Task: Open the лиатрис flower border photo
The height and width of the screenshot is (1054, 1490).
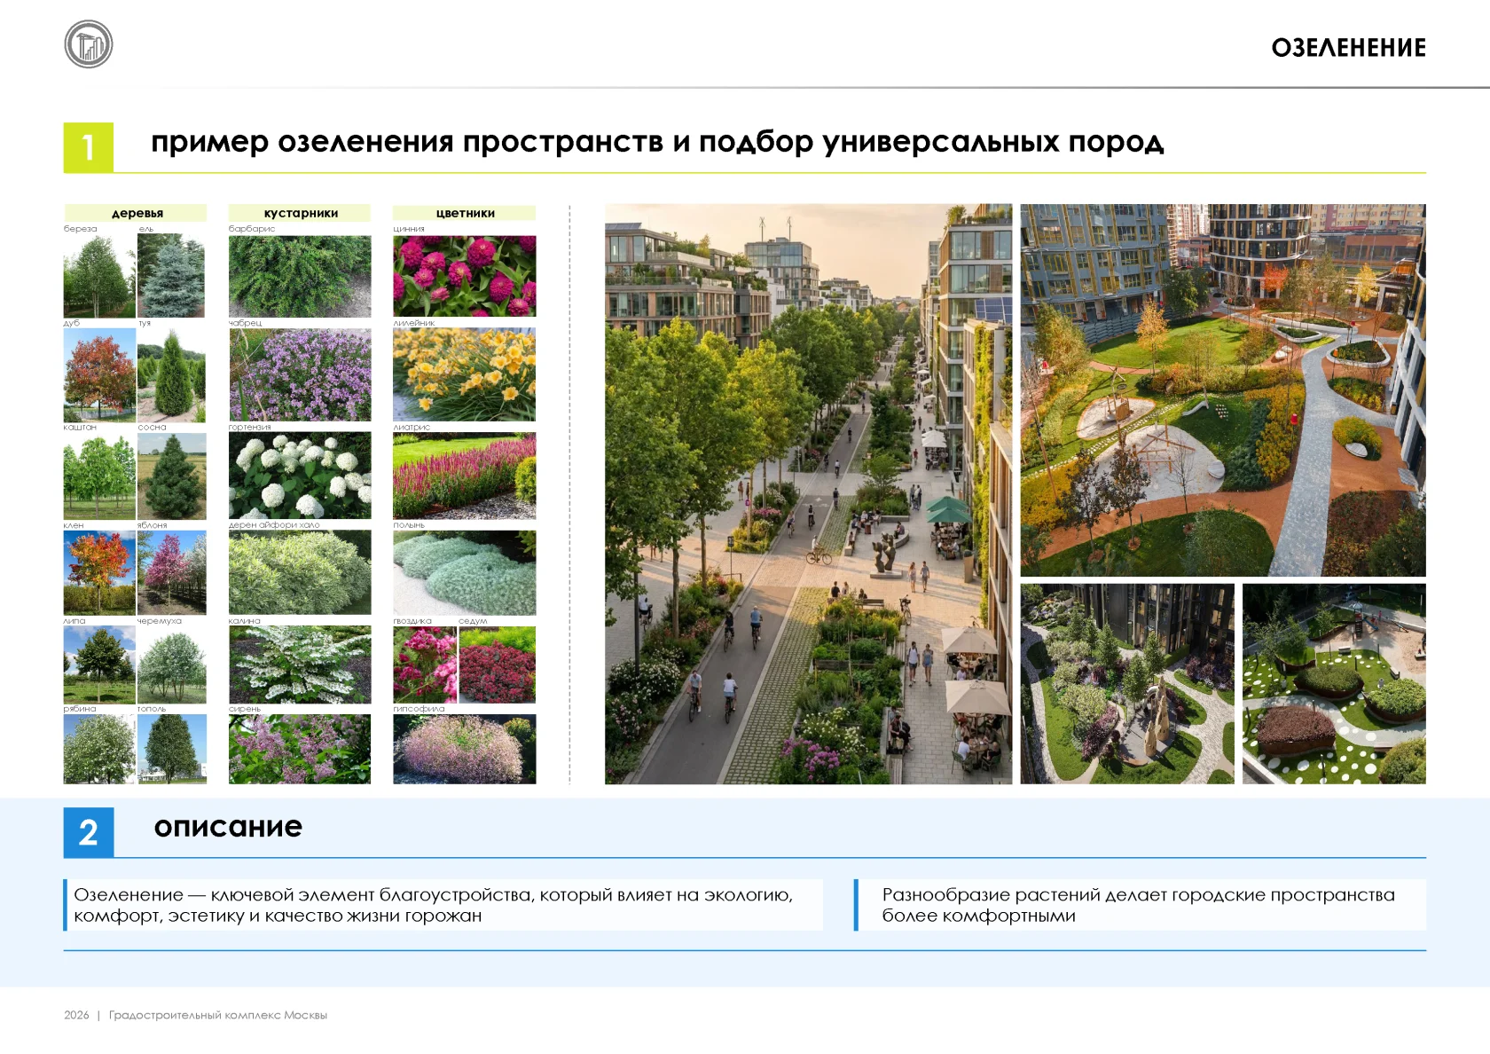Action: tap(465, 476)
